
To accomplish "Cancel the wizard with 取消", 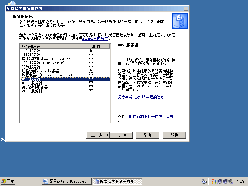I will tap(148, 135).
